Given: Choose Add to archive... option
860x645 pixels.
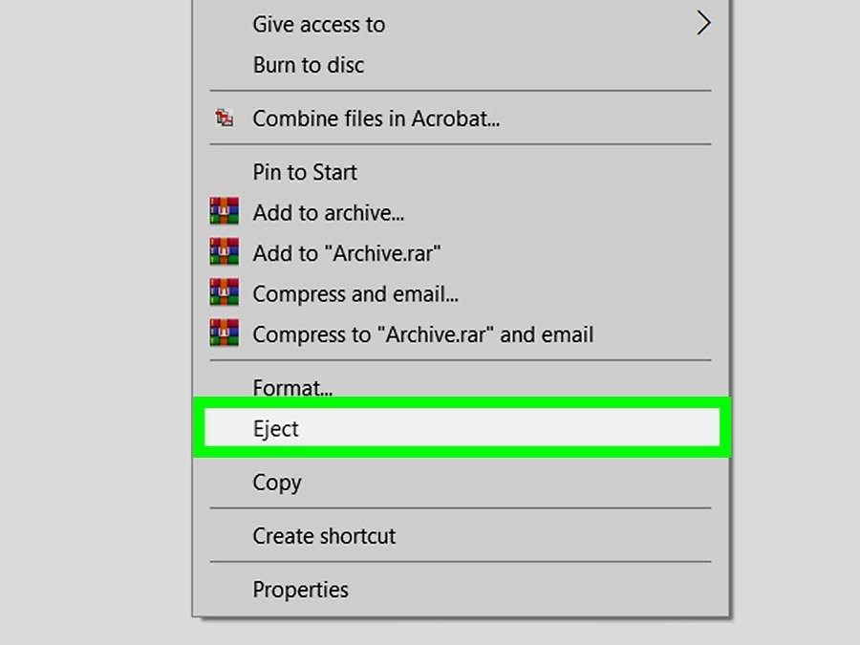Looking at the screenshot, I should 328,213.
